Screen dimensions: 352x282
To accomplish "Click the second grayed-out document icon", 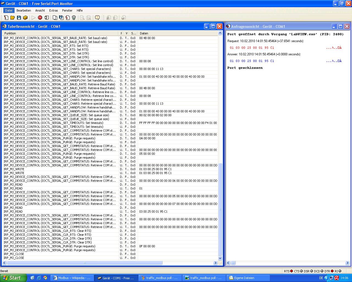I will pos(115,18).
